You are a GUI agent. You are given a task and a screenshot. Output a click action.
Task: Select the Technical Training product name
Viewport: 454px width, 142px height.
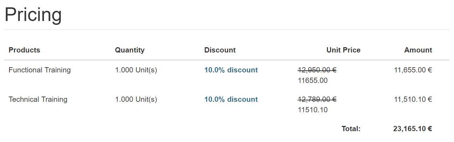[38, 99]
